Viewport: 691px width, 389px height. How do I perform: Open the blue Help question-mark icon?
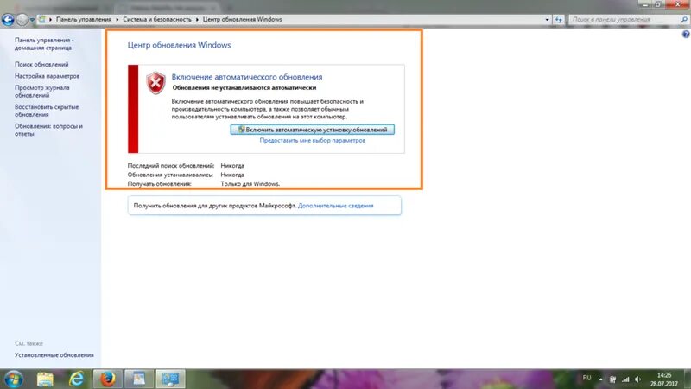(x=686, y=34)
